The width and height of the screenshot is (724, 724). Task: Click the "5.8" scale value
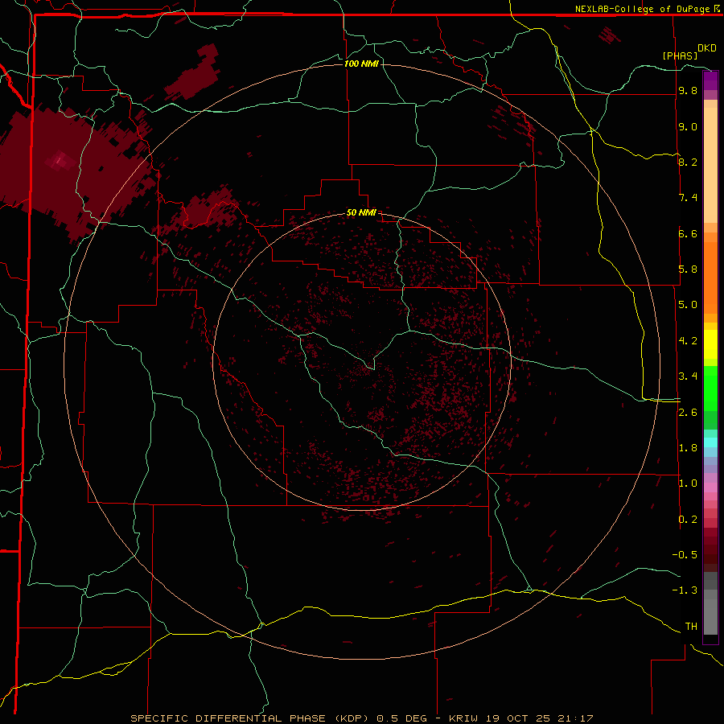click(688, 269)
